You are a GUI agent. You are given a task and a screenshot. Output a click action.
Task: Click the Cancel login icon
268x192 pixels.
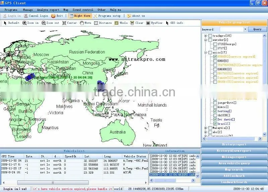(x=26, y=16)
